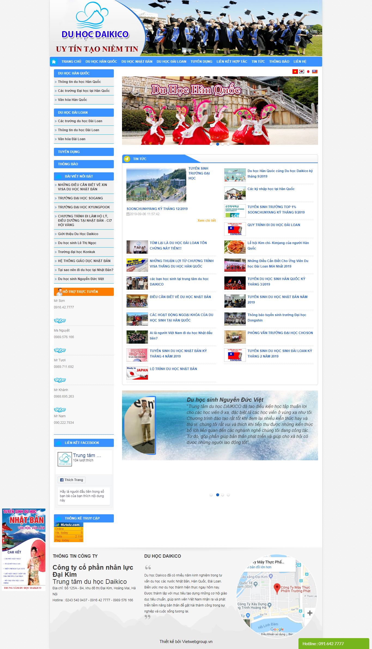Click the Skype icon under Mr Tươi
Viewport: 372px width, 649px height.
pyautogui.click(x=60, y=380)
